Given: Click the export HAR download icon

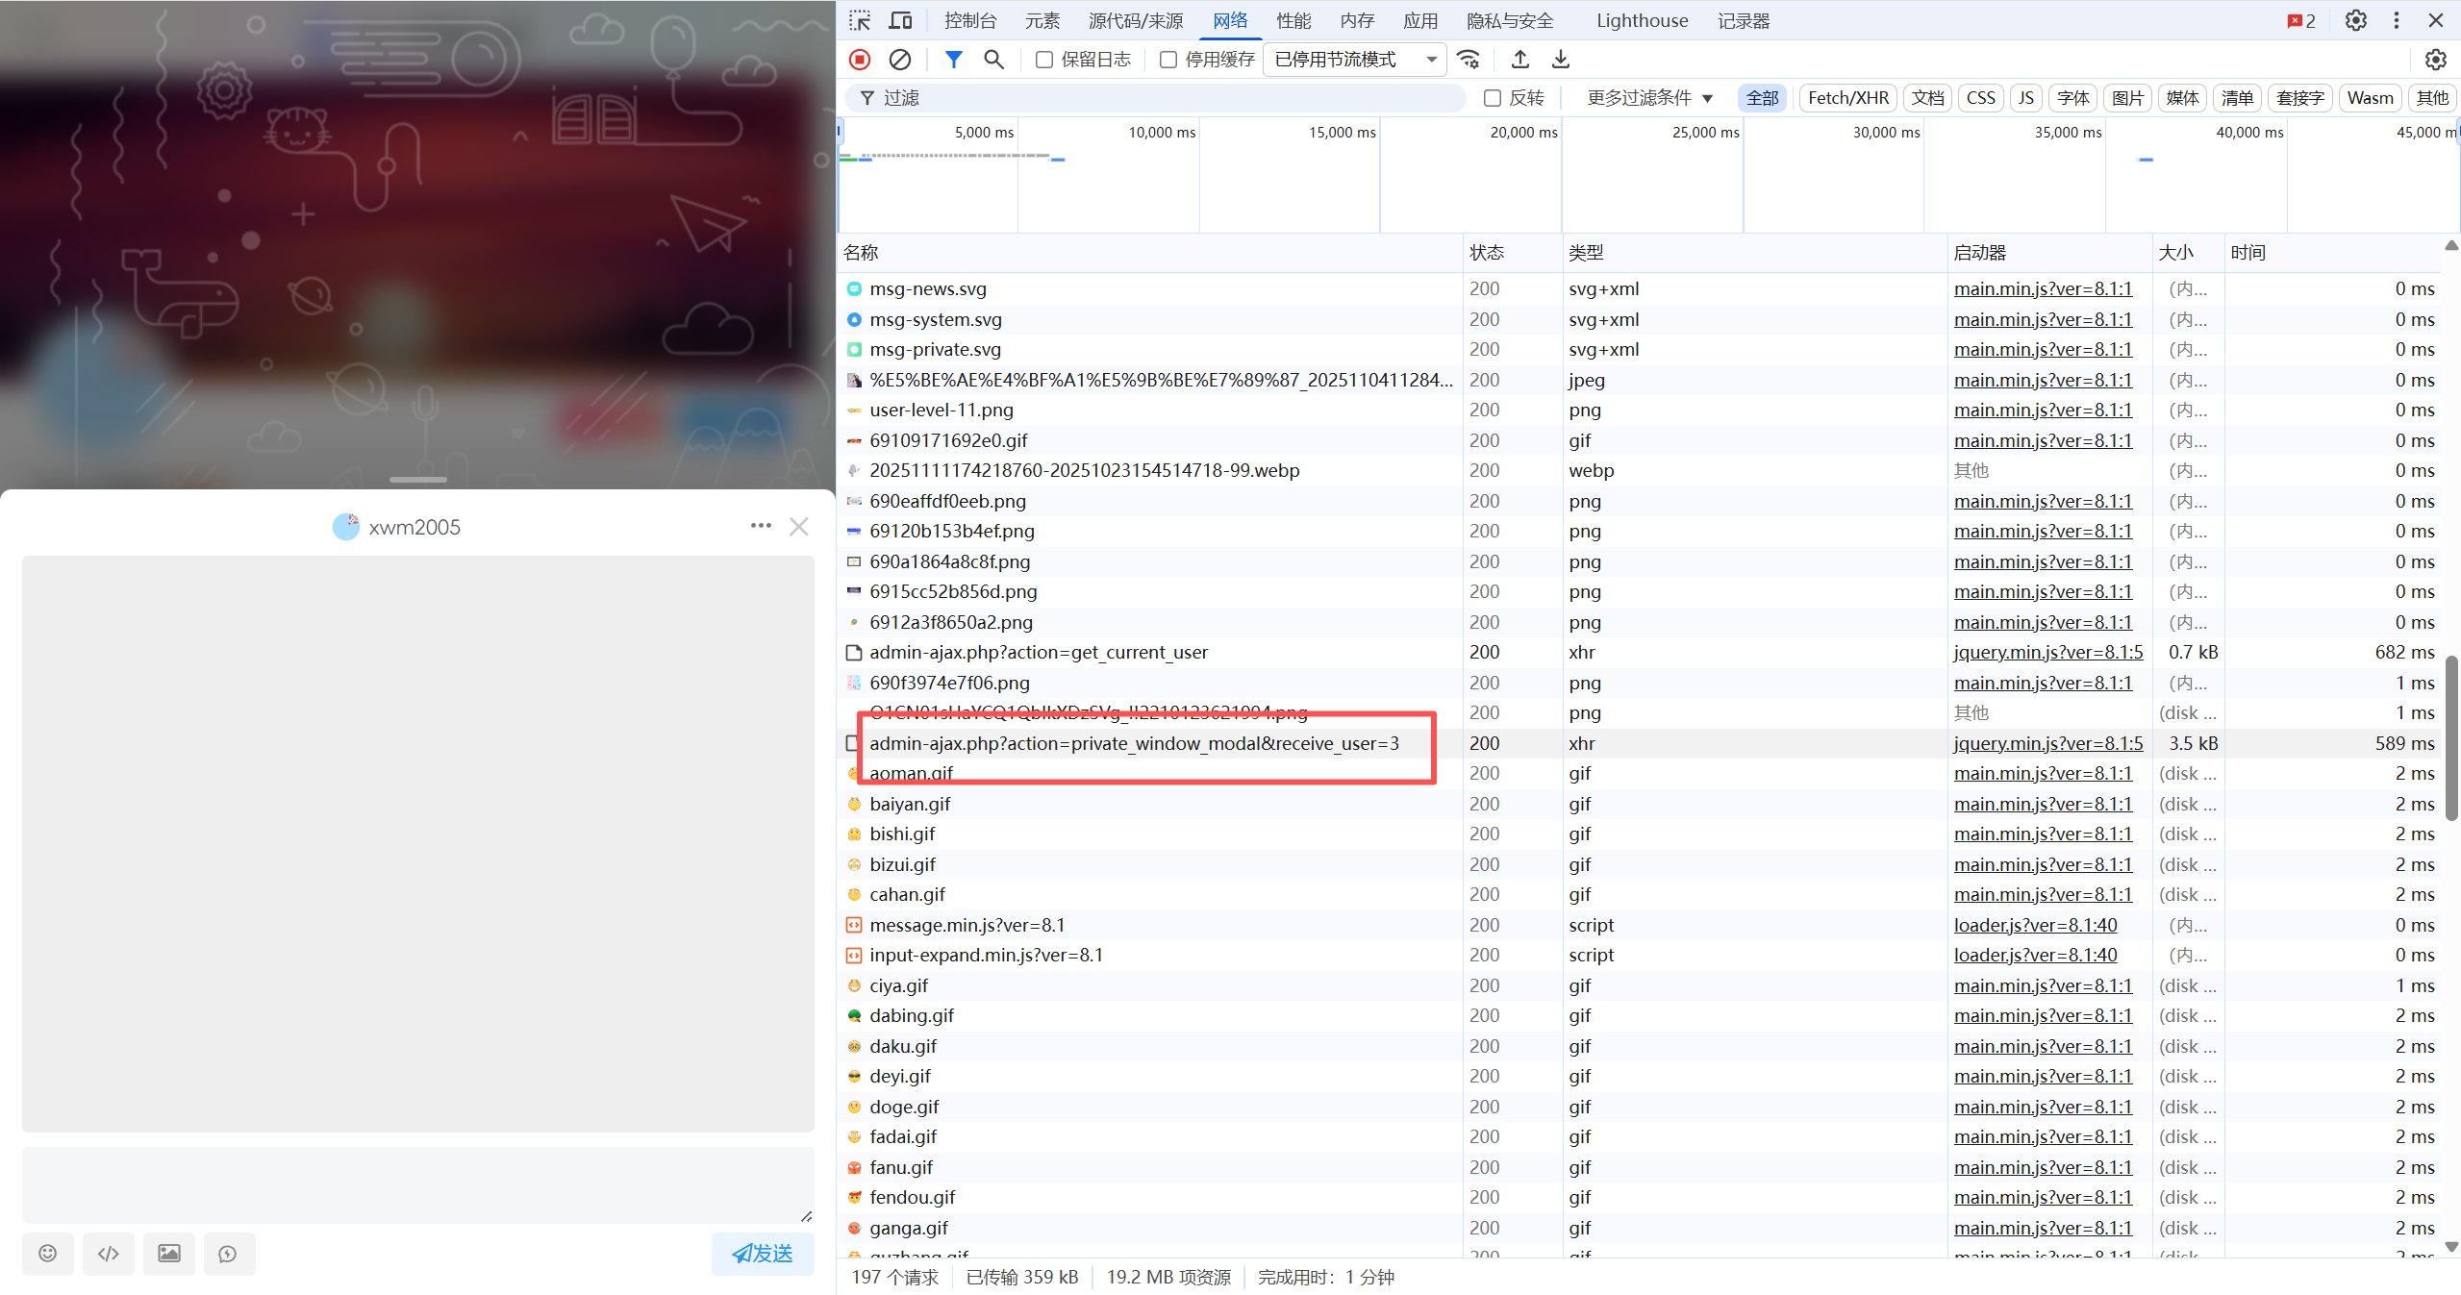Looking at the screenshot, I should click(x=1560, y=60).
